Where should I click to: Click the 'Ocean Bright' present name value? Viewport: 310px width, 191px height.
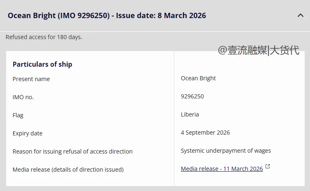click(x=198, y=78)
